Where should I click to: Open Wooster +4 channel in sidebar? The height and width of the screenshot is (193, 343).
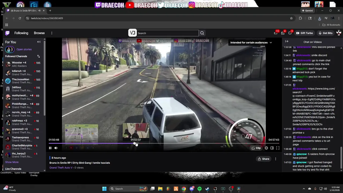[x=23, y=64]
